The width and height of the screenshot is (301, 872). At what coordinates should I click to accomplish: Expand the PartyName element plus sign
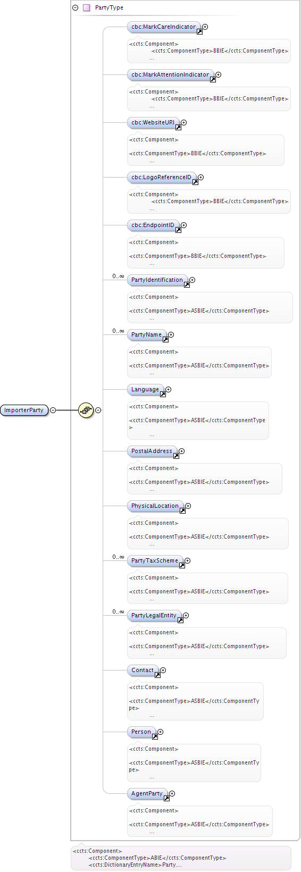coord(171,334)
